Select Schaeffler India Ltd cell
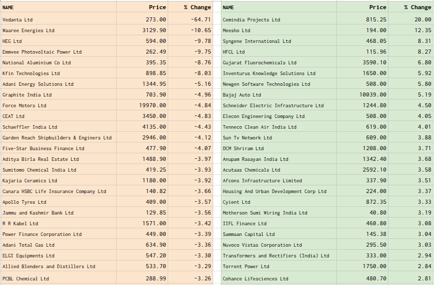The width and height of the screenshot is (434, 285). [58, 127]
